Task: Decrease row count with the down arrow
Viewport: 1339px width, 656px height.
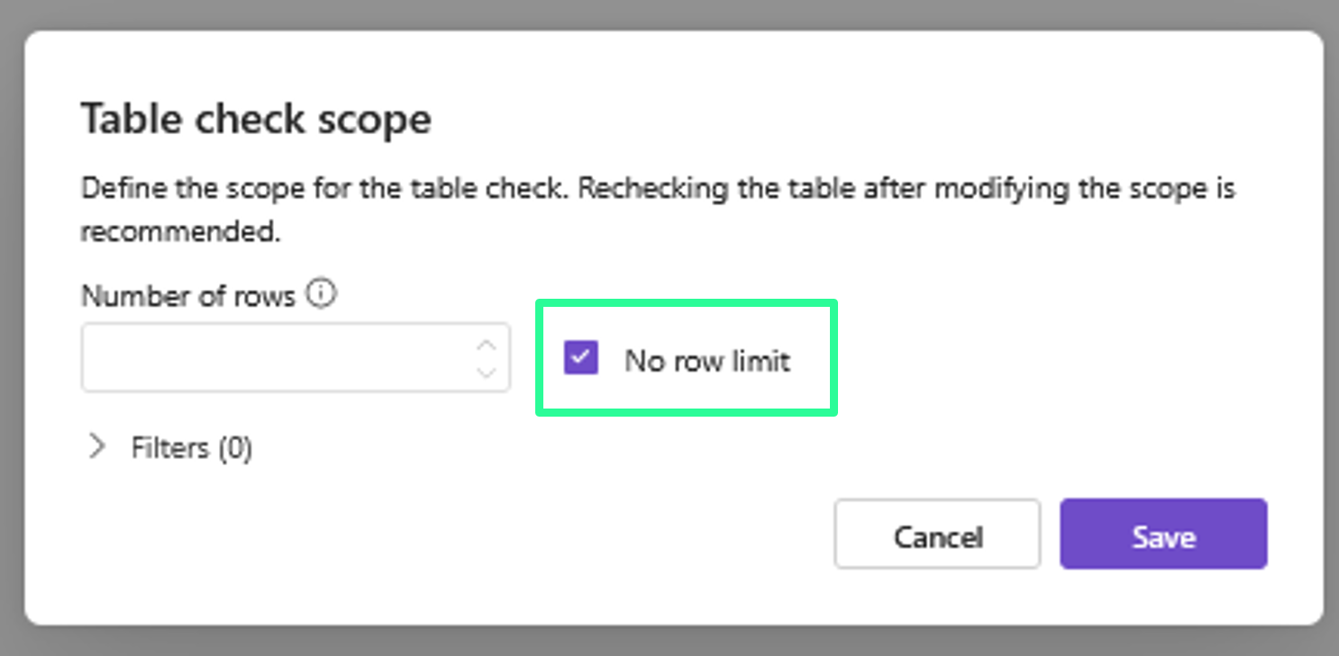Action: pyautogui.click(x=487, y=371)
